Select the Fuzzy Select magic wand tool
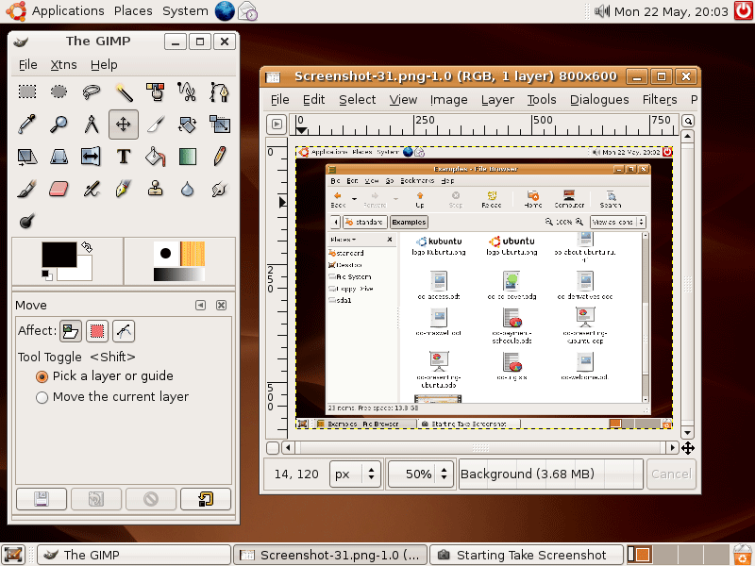This screenshot has width=755, height=566. [124, 92]
